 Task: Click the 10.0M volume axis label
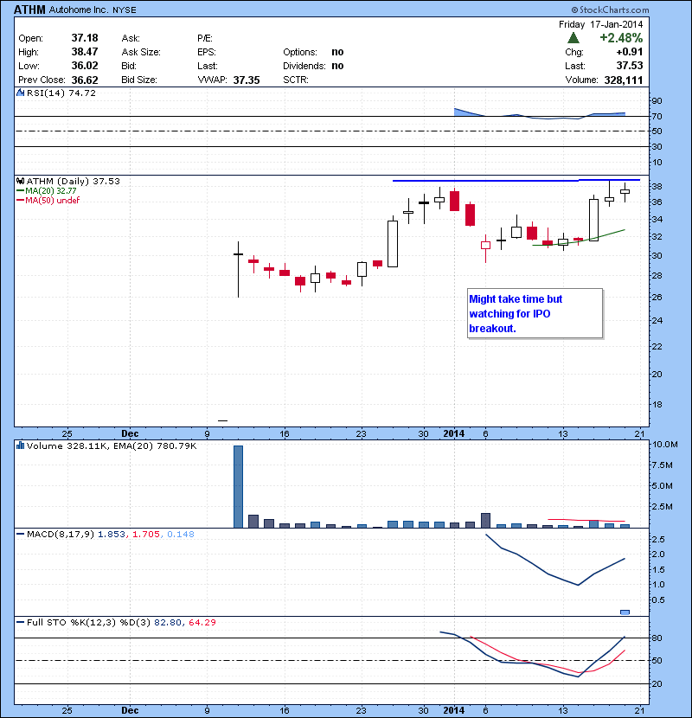tap(665, 444)
